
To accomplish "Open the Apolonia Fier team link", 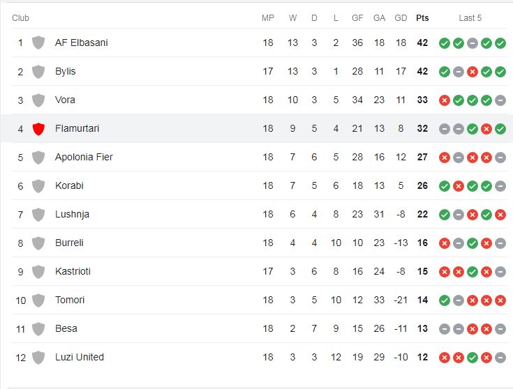I will click(x=84, y=158).
